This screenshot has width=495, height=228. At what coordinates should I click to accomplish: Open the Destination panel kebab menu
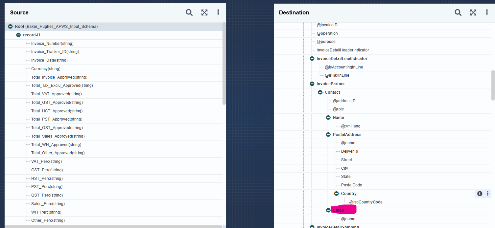tap(487, 12)
